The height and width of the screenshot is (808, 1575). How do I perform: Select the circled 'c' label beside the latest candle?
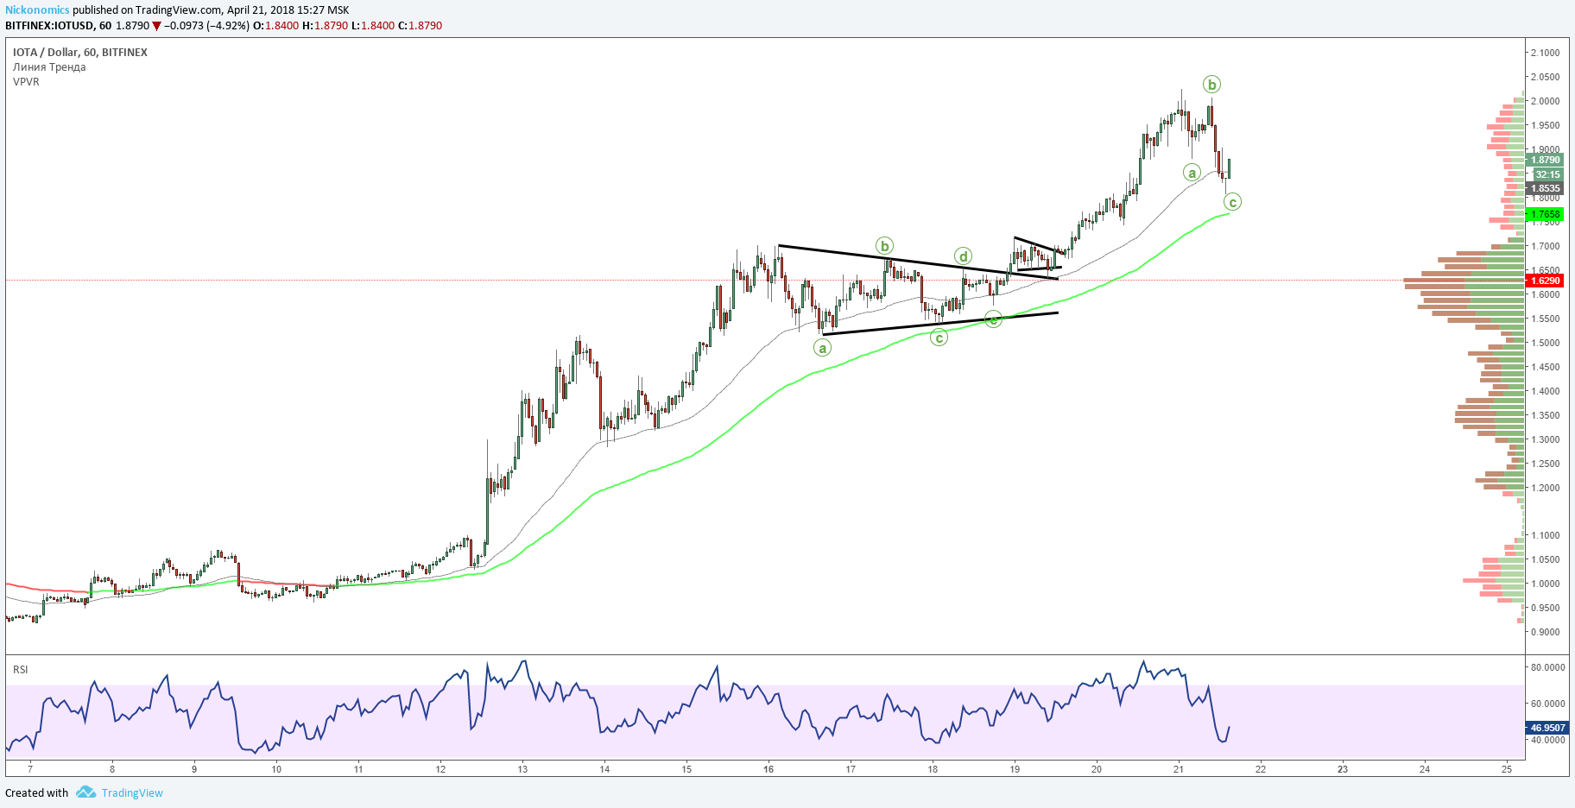(1232, 202)
